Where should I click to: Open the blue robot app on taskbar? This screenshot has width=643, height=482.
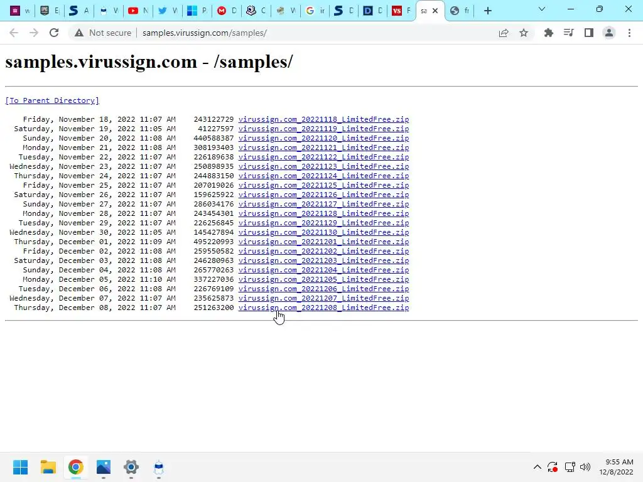[159, 467]
